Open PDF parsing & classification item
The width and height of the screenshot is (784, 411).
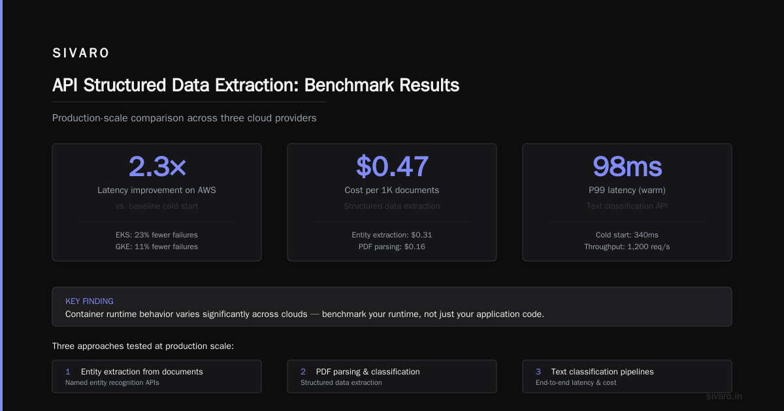coord(392,376)
